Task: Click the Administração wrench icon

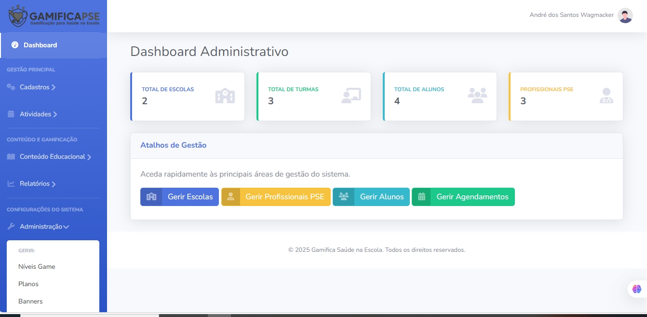Action: pos(11,226)
